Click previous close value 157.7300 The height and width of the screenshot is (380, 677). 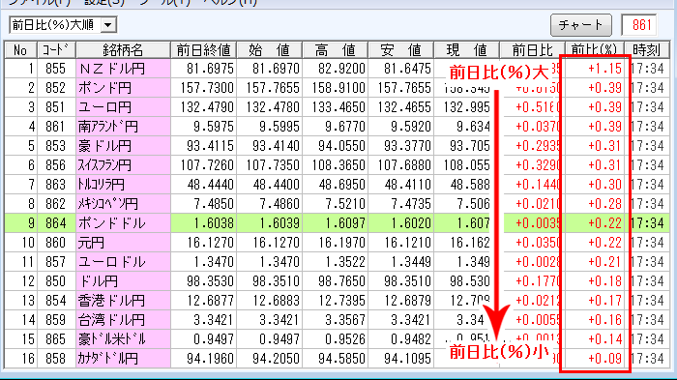[207, 88]
